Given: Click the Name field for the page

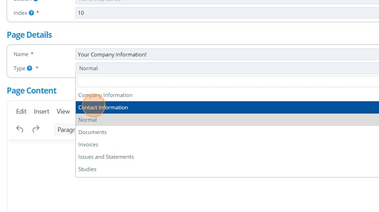Looking at the screenshot, I should pyautogui.click(x=227, y=54).
